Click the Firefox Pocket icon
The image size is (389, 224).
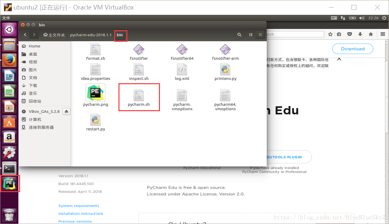[350, 34]
